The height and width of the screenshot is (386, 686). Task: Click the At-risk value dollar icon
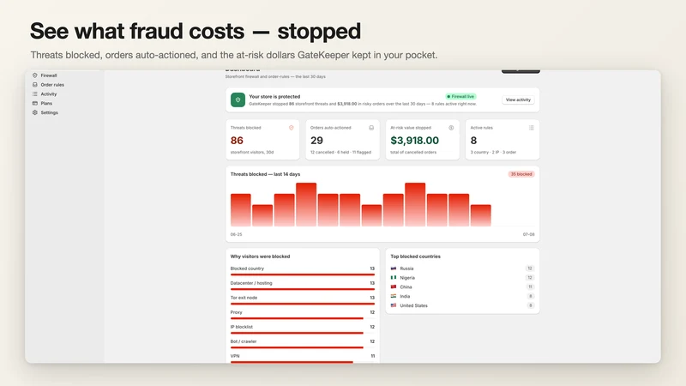(x=451, y=128)
